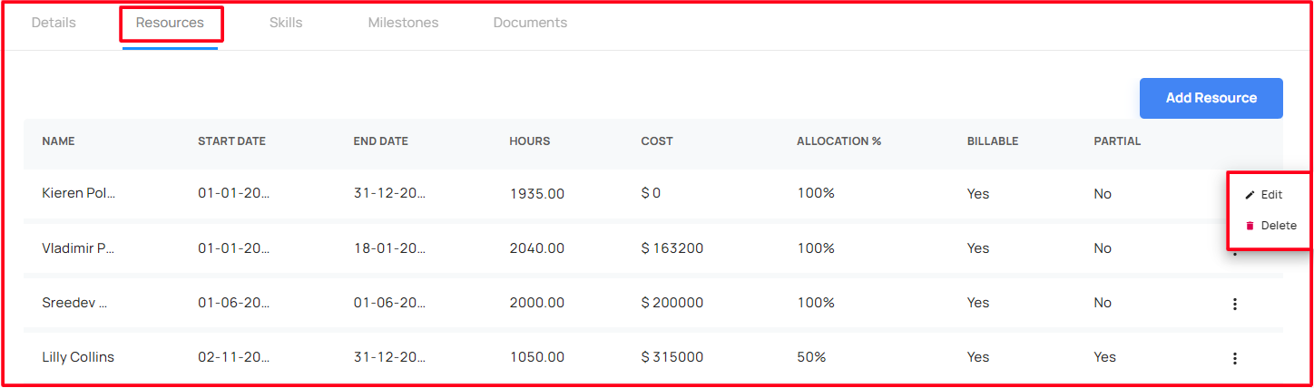1314x388 pixels.
Task: Click hours value 2000.00
Action: tap(537, 303)
